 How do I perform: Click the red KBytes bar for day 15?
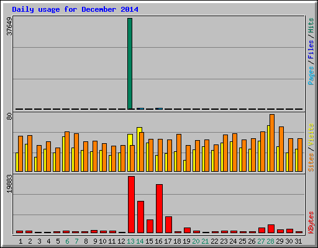150,226
